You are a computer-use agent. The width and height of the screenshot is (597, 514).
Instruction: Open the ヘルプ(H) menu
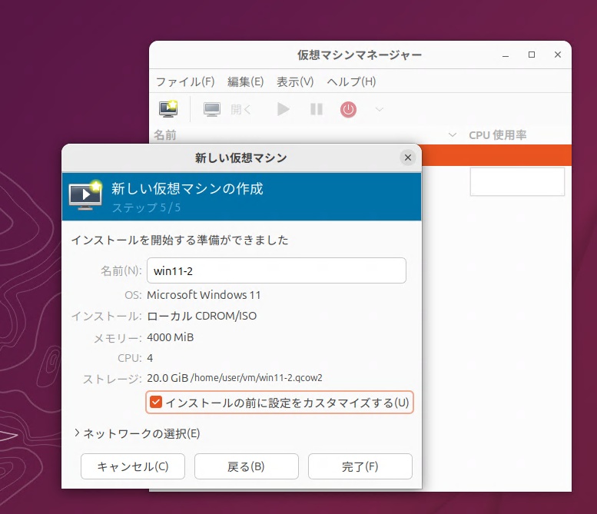(x=351, y=81)
